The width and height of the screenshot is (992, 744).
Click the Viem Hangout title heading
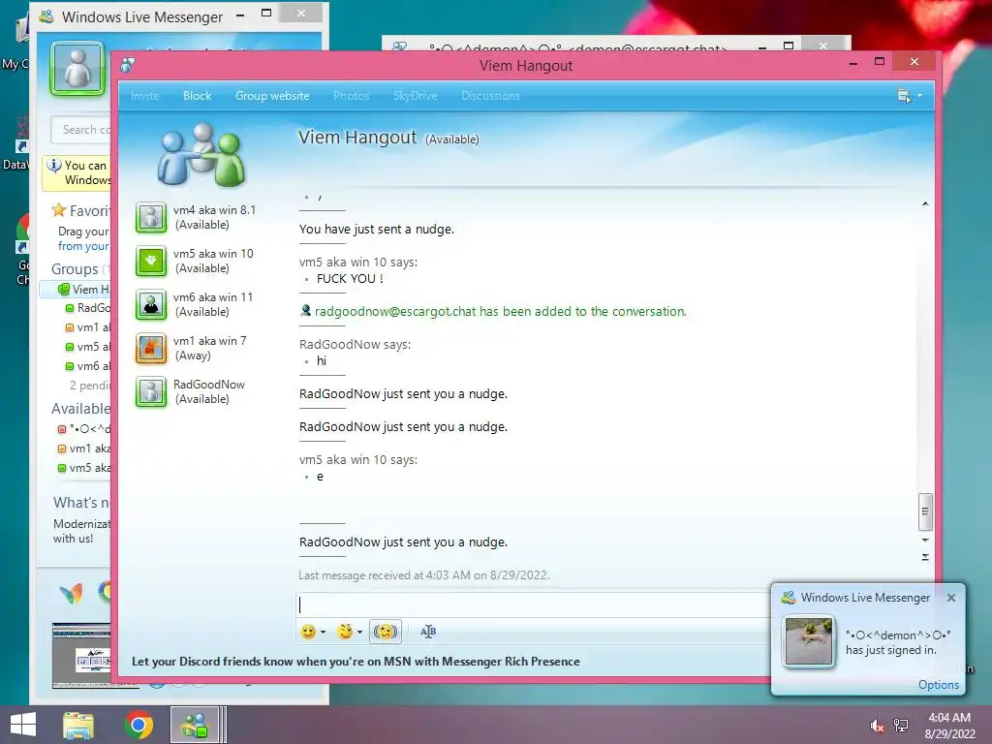pyautogui.click(x=357, y=138)
